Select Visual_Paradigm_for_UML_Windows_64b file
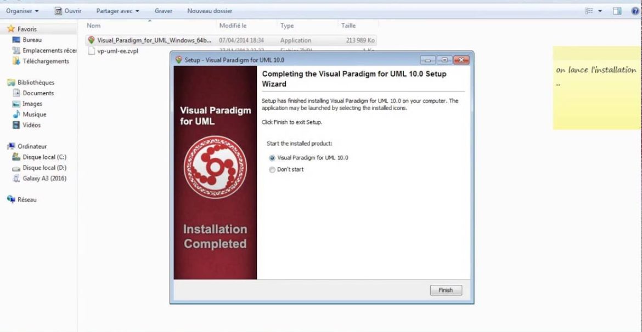The height and width of the screenshot is (332, 642). click(155, 41)
